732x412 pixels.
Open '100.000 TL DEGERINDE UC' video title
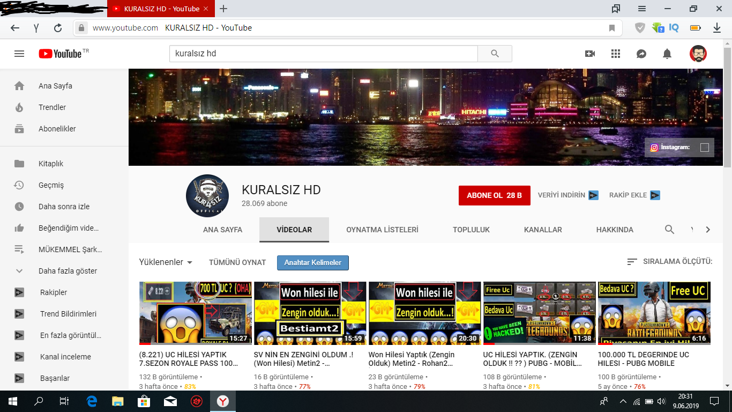644,359
